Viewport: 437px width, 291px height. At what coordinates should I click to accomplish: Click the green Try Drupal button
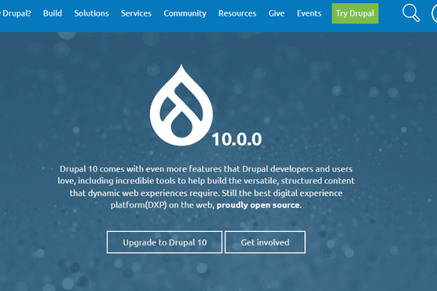355,13
